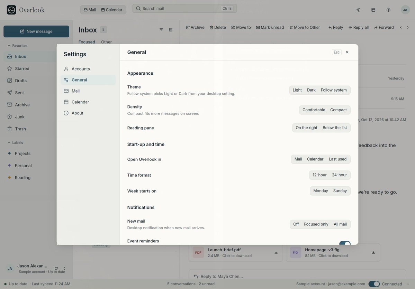Click the sync refresh icon by account
The width and height of the screenshot is (415, 289).
[56, 268]
